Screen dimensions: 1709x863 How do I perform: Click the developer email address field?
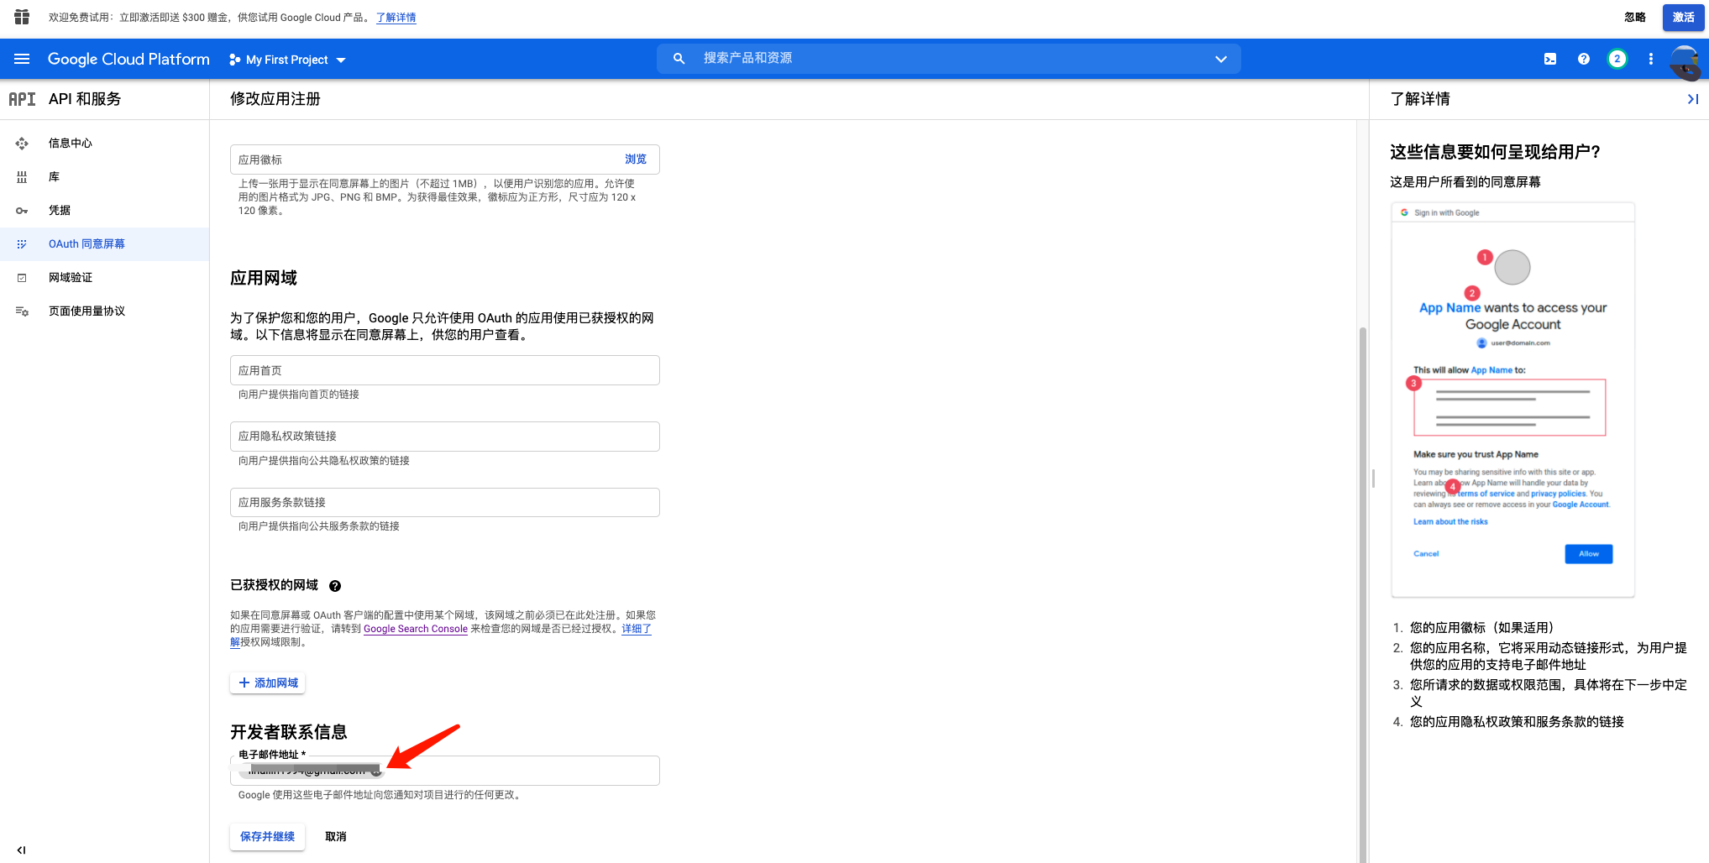coord(445,771)
